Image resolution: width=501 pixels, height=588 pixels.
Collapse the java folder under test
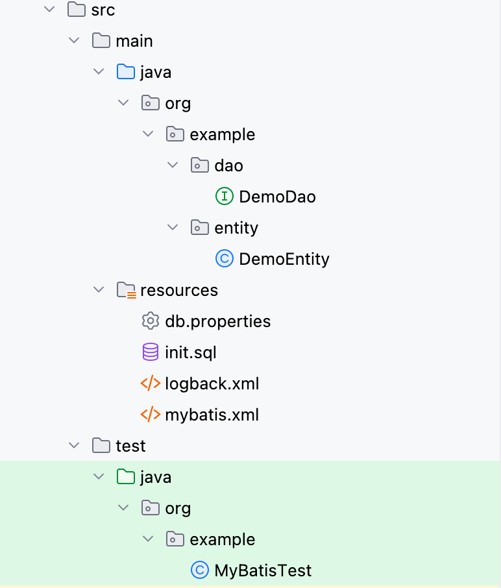(99, 476)
